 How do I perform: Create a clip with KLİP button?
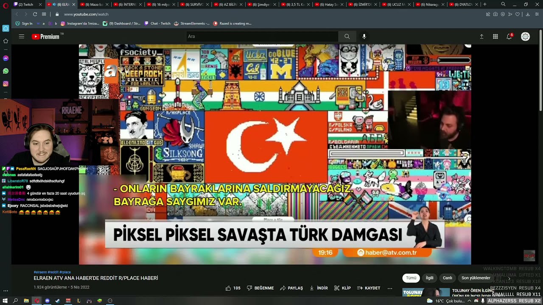click(342, 288)
